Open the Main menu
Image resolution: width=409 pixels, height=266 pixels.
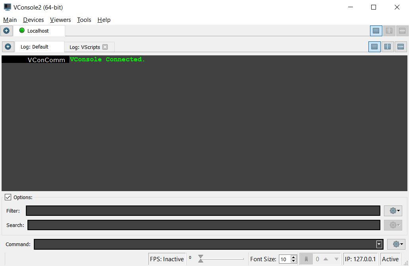click(10, 20)
